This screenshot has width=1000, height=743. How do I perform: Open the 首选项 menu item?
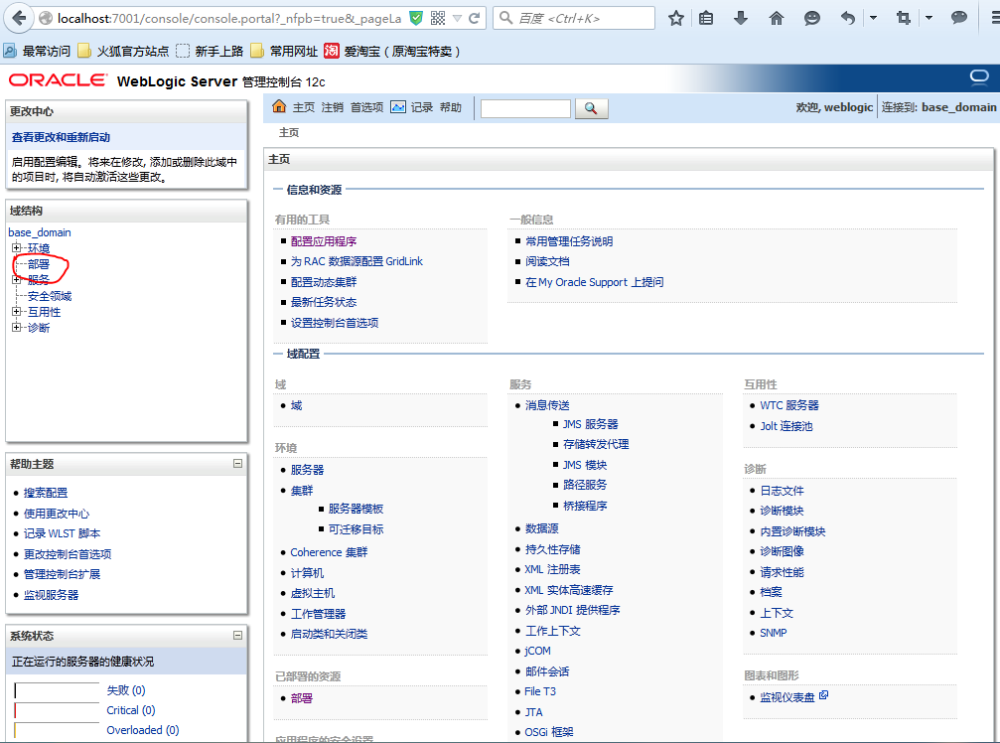[x=366, y=107]
